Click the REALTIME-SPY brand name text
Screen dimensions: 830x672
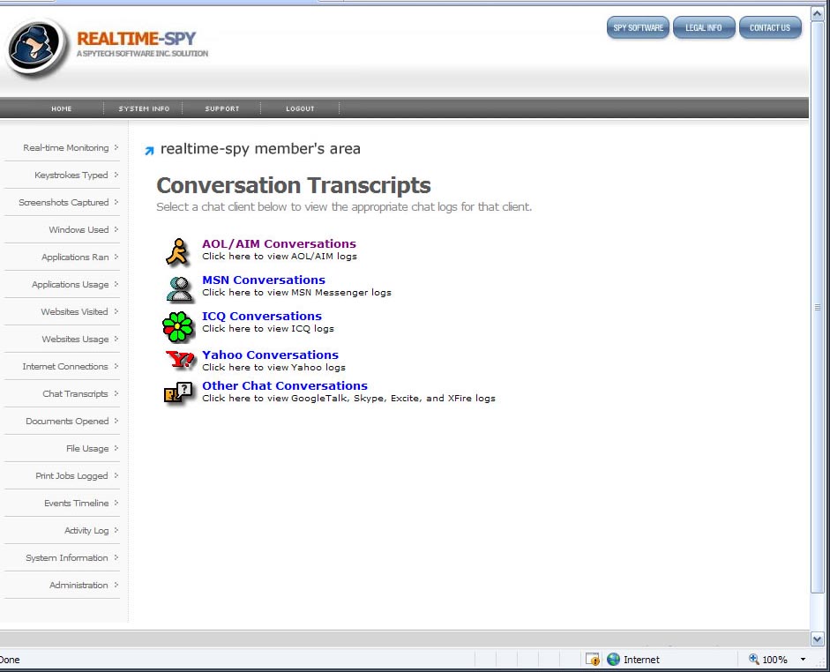(137, 39)
